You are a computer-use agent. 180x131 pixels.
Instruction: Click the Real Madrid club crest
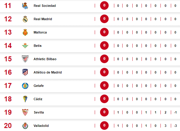tap(25, 19)
